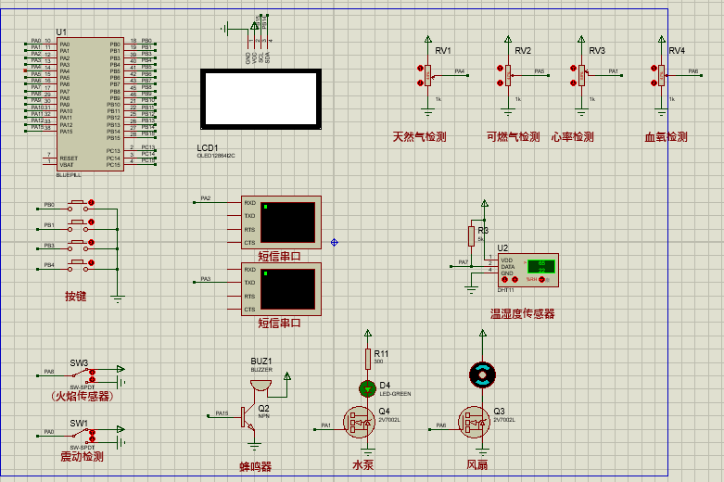Click the '温湿度传感器' label
The image size is (724, 482).
(x=522, y=314)
